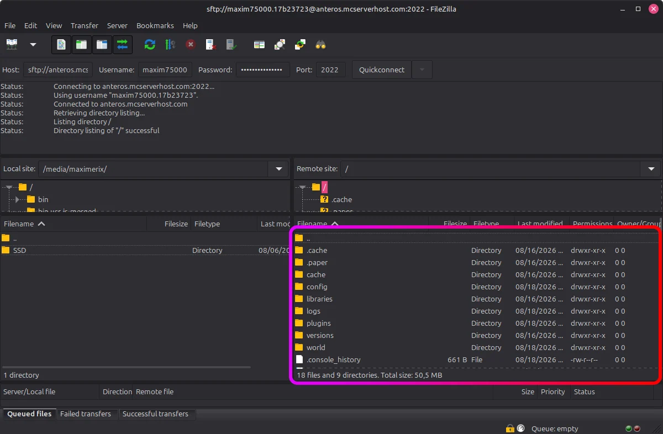Open the View menu

(54, 25)
